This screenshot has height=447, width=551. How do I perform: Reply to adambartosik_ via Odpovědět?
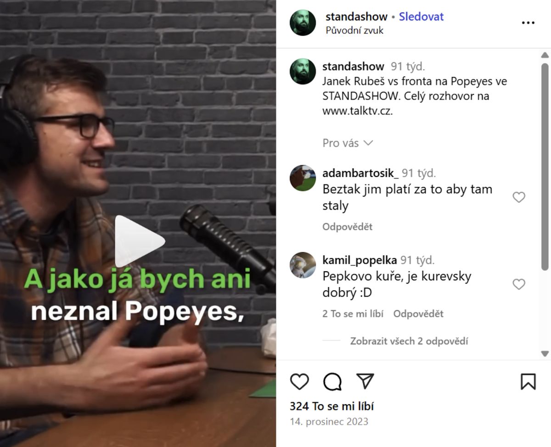click(347, 227)
